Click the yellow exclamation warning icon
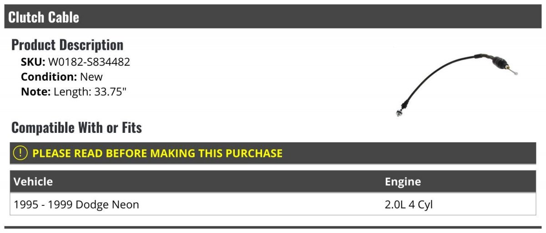The width and height of the screenshot is (546, 233). (20, 153)
